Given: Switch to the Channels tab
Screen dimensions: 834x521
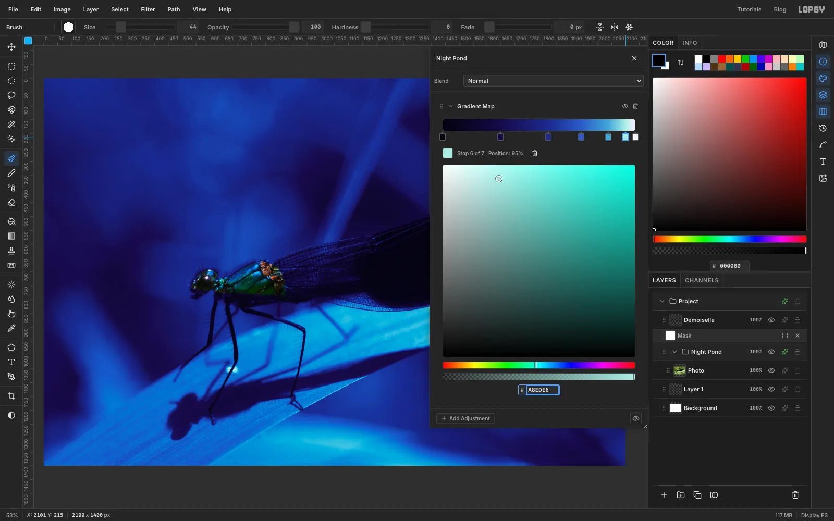Looking at the screenshot, I should point(702,280).
